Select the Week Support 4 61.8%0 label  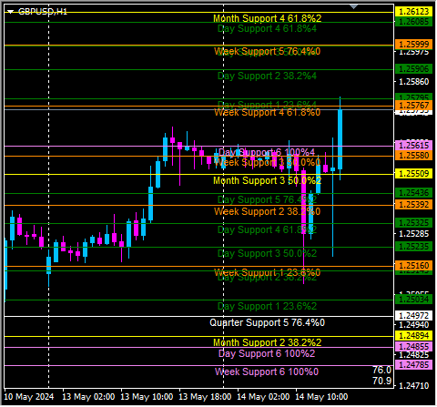267,113
